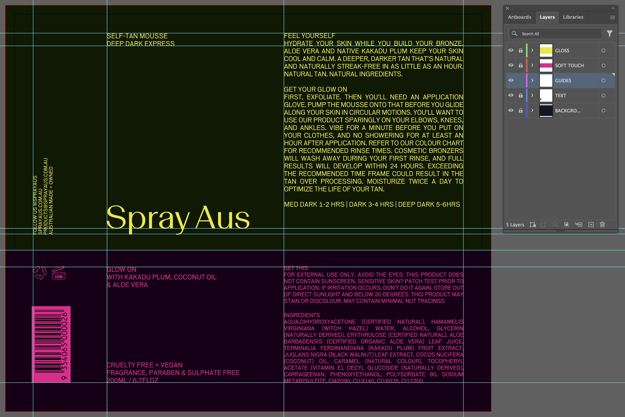Screen dimensions: 625x417
Task: Collapse panel with double-arrow icon
Action: pos(613,8)
